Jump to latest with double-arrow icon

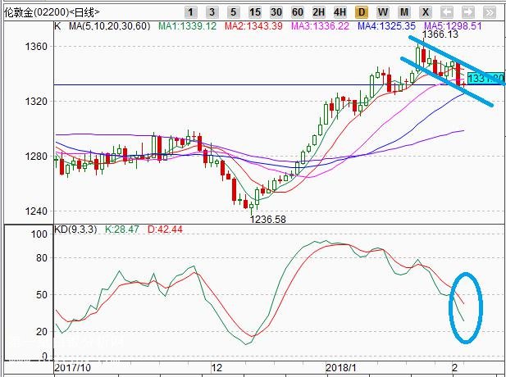(490, 12)
